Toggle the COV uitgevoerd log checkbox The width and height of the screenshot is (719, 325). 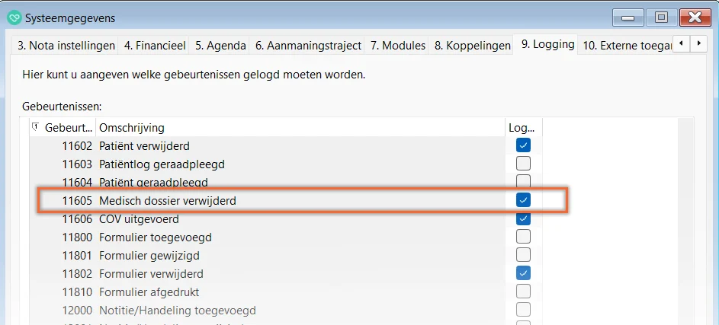pyautogui.click(x=523, y=218)
